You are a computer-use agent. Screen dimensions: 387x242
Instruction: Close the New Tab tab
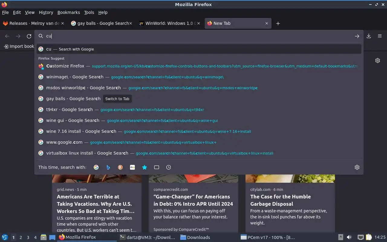(x=267, y=23)
